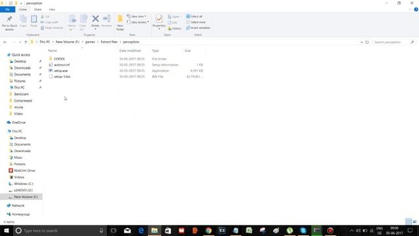Click This PC in address bar
The width and height of the screenshot is (419, 236).
pos(45,42)
